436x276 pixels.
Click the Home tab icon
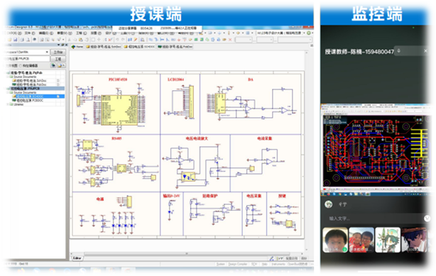[73, 47]
